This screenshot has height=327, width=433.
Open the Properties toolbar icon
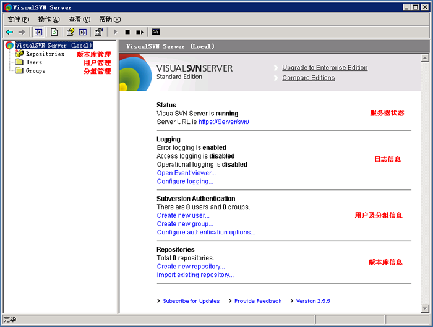(98, 32)
